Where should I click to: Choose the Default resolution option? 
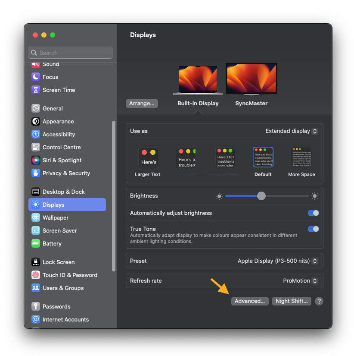click(263, 162)
